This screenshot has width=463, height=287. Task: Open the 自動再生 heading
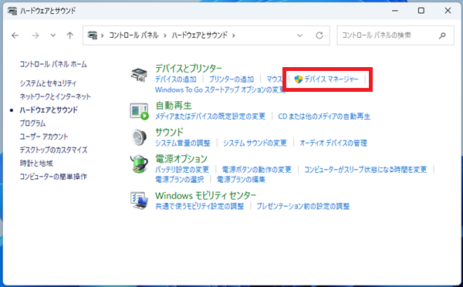174,106
